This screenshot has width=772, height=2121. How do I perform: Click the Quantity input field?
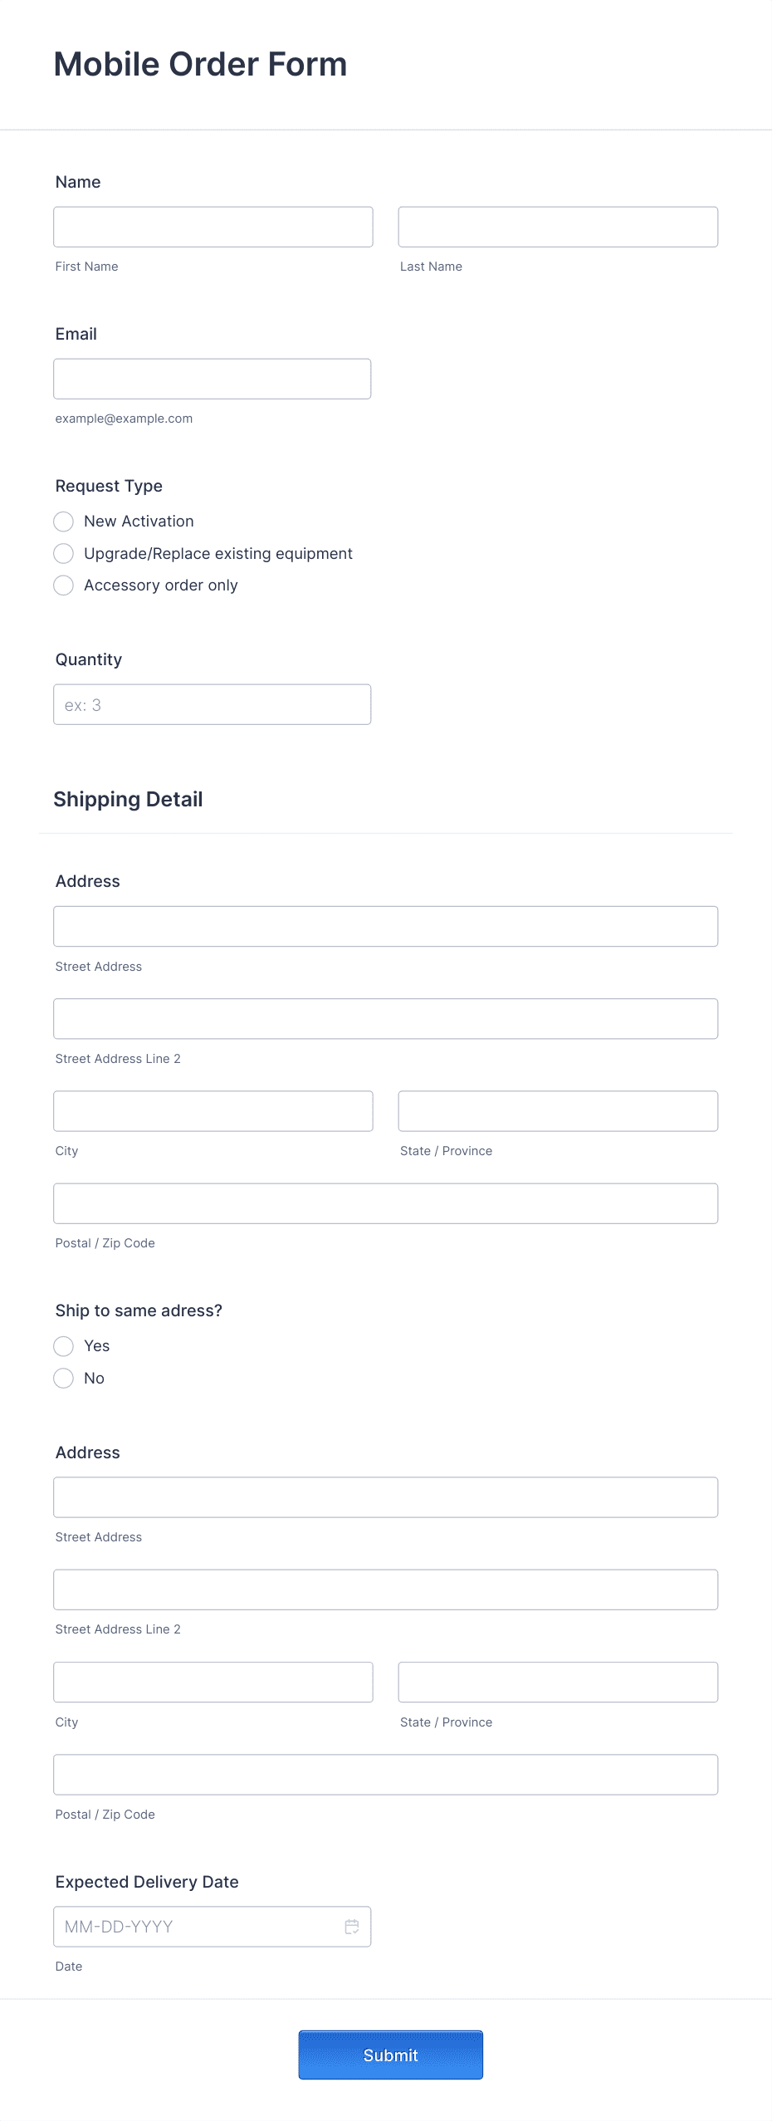(x=212, y=703)
